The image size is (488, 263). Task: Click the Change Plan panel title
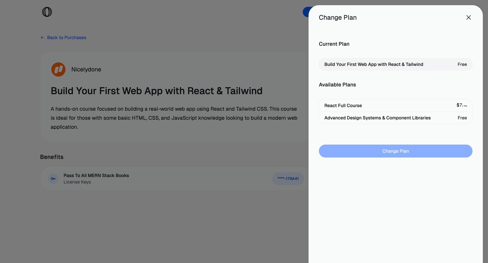pyautogui.click(x=338, y=17)
